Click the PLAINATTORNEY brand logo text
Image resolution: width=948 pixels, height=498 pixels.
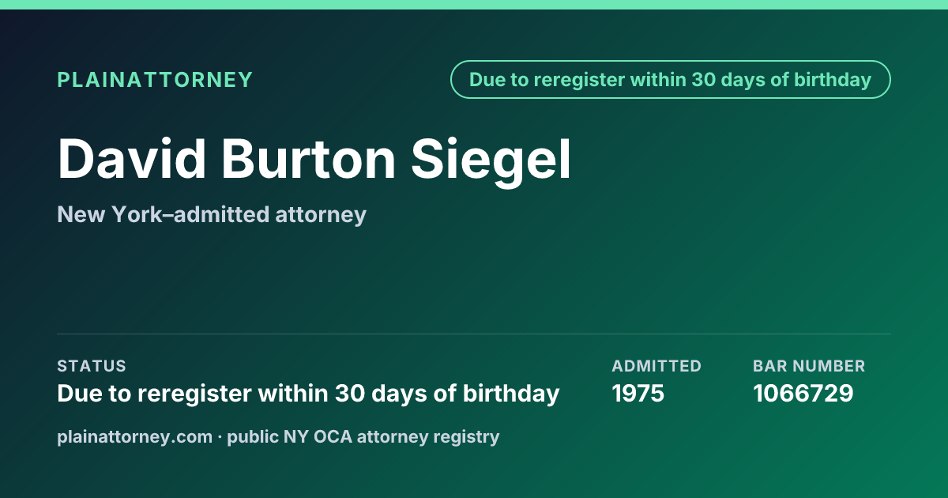point(155,80)
